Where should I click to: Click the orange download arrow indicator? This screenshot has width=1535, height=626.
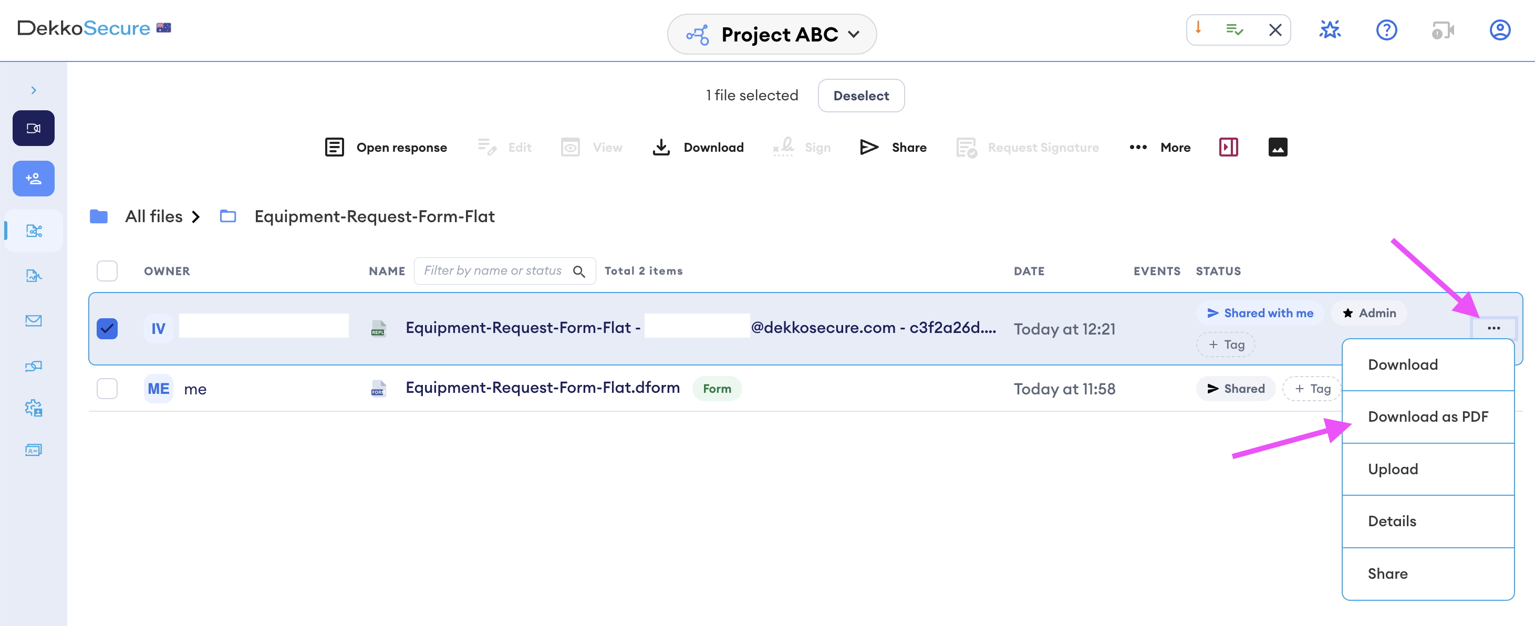(x=1198, y=27)
